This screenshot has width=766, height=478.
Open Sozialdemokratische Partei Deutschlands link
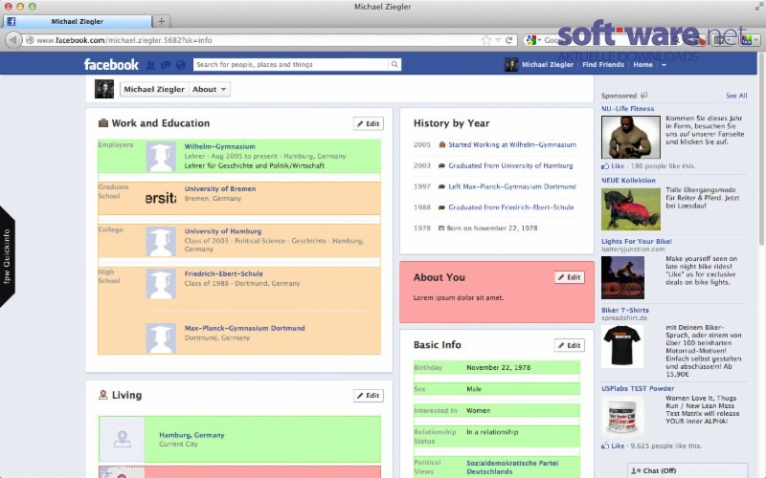[x=512, y=467]
